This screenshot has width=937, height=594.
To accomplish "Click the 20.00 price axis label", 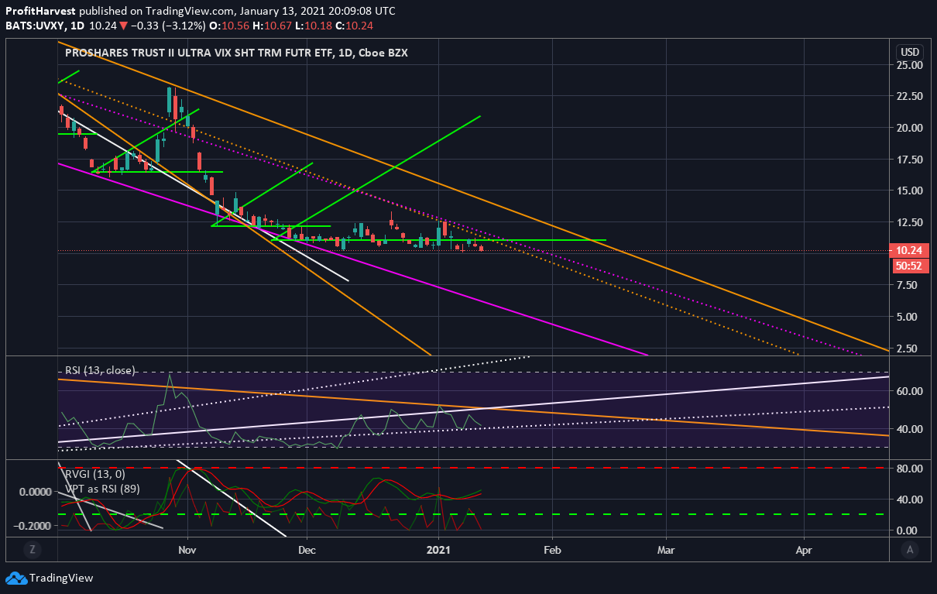I will point(910,128).
